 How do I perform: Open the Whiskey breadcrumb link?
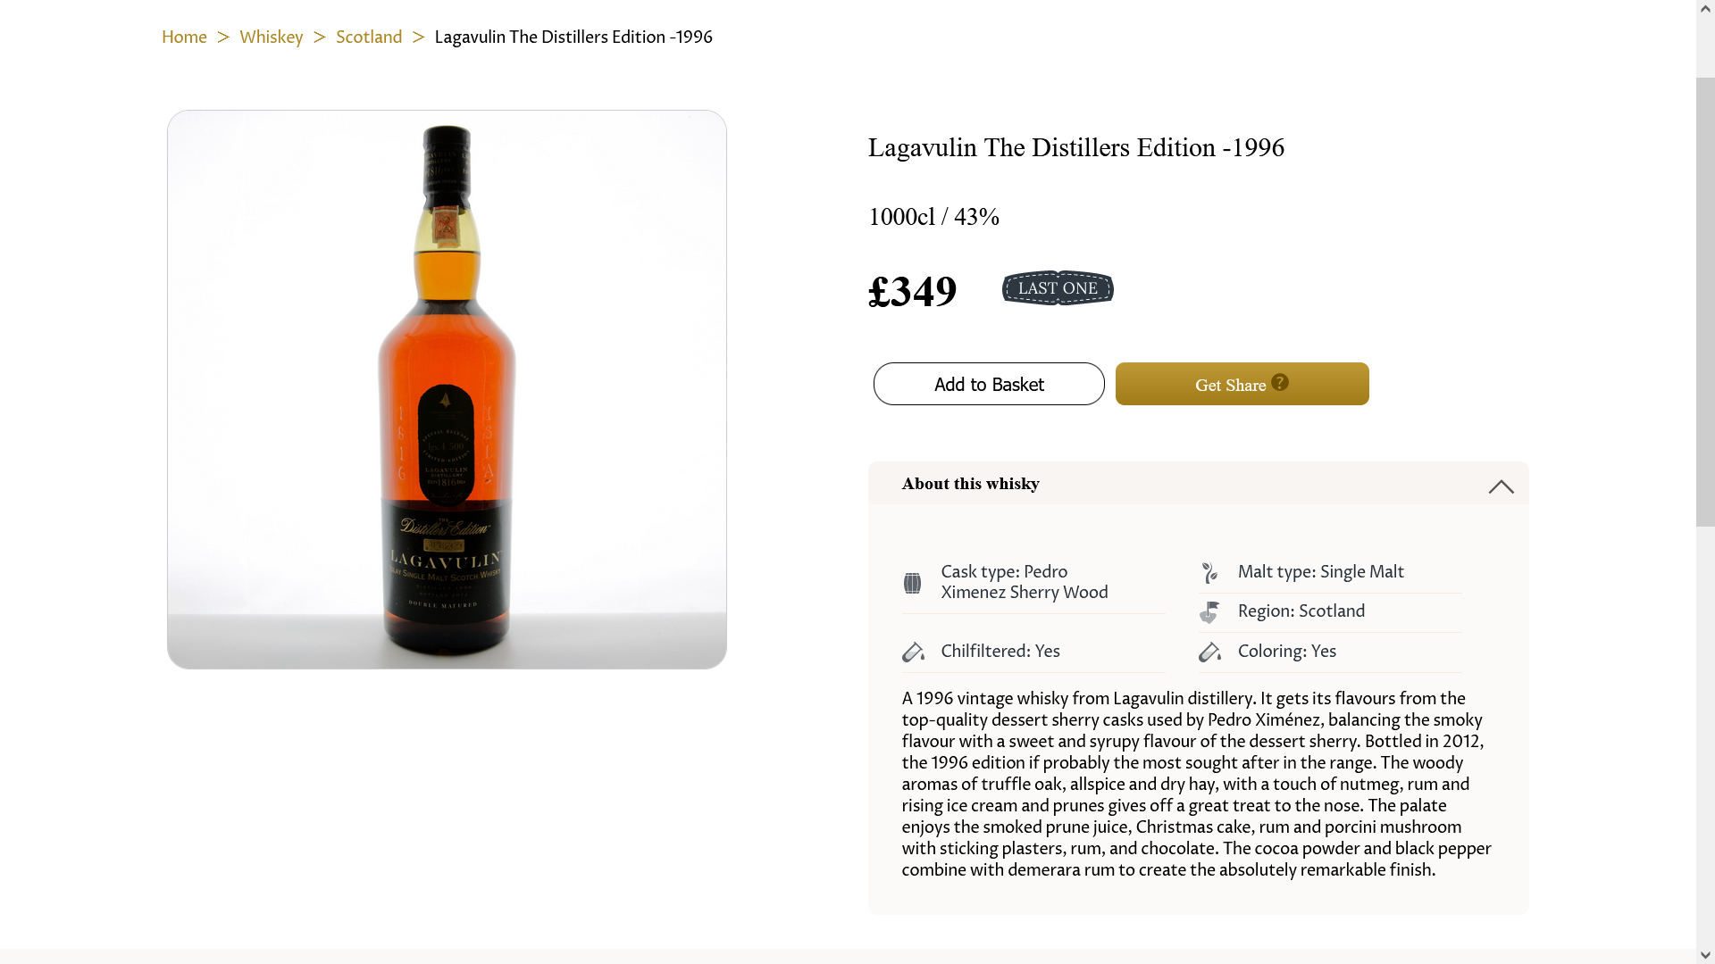pyautogui.click(x=271, y=37)
